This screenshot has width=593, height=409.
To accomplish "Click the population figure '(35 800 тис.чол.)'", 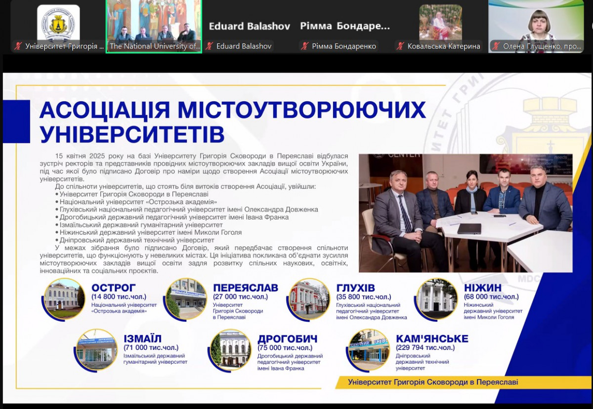I will pos(364,297).
